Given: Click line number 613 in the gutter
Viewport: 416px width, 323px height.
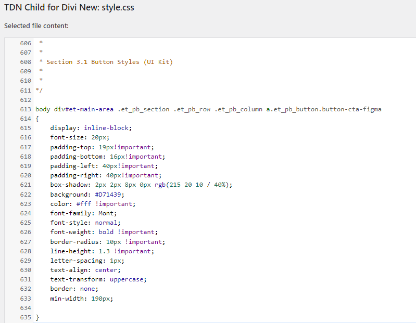Looking at the screenshot, I should point(26,109).
